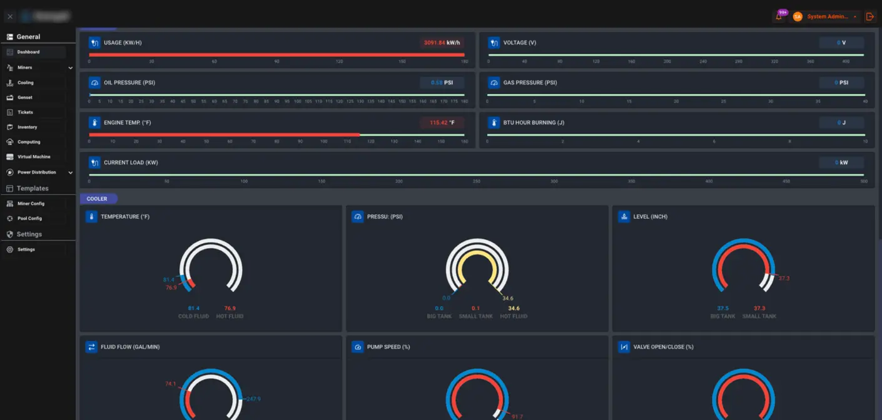Expand the Miners submenu chevron
Image resolution: width=882 pixels, height=420 pixels.
click(70, 67)
